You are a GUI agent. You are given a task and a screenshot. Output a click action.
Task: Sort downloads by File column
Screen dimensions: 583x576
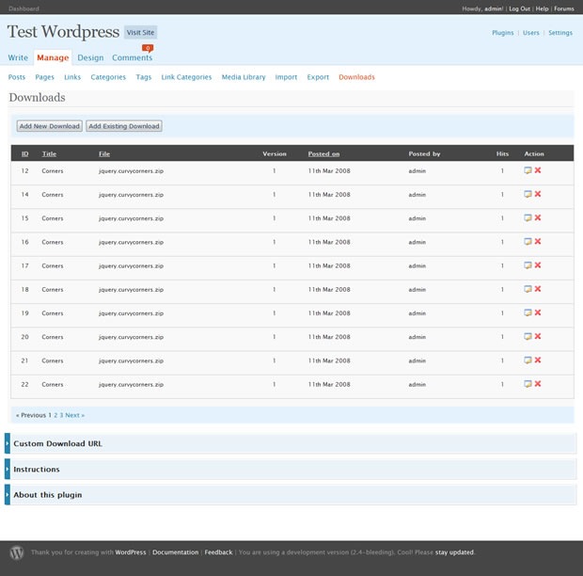point(104,153)
